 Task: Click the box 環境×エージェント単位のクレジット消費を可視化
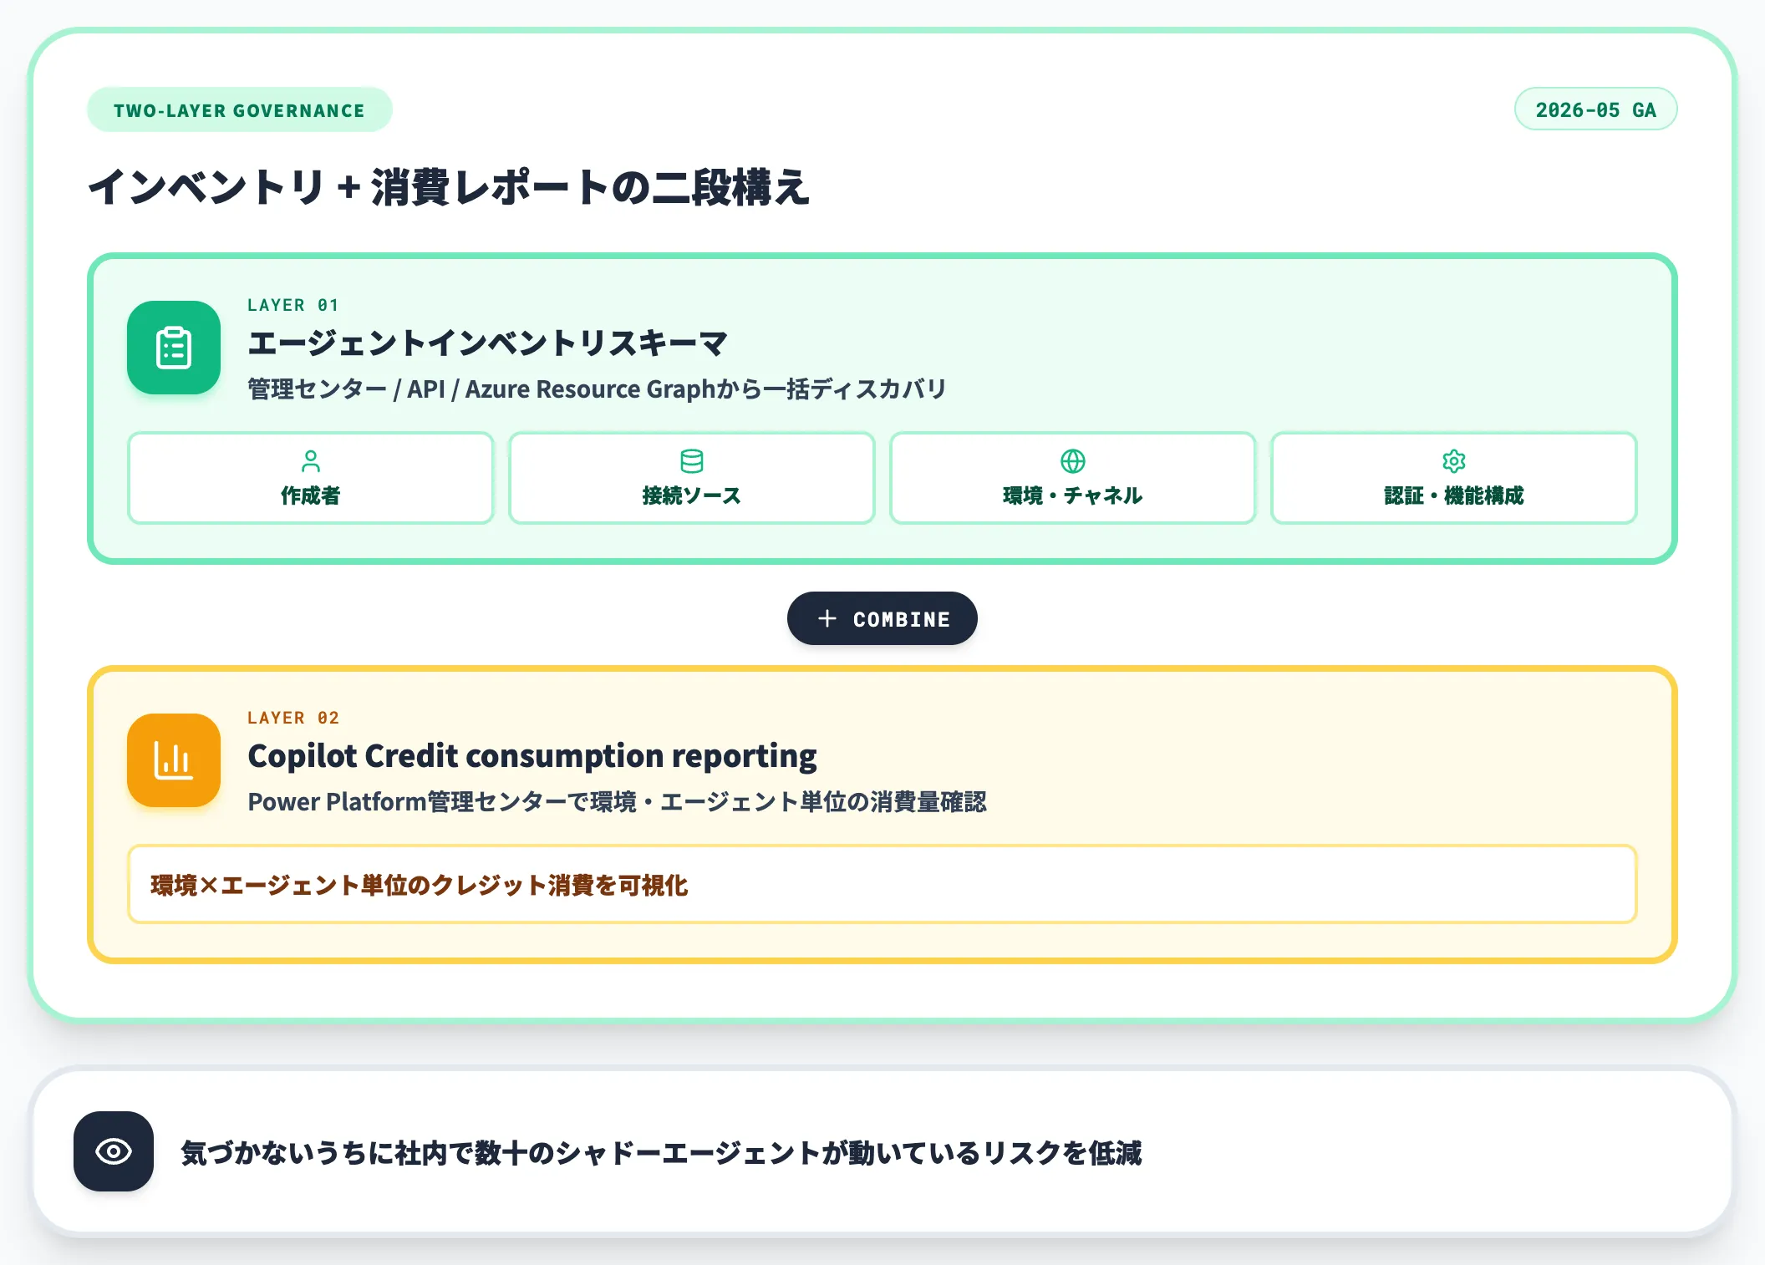click(882, 885)
